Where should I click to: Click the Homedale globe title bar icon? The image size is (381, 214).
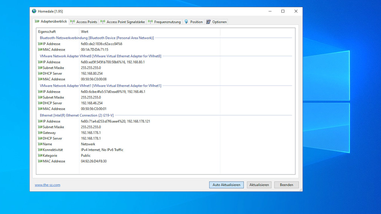point(34,11)
